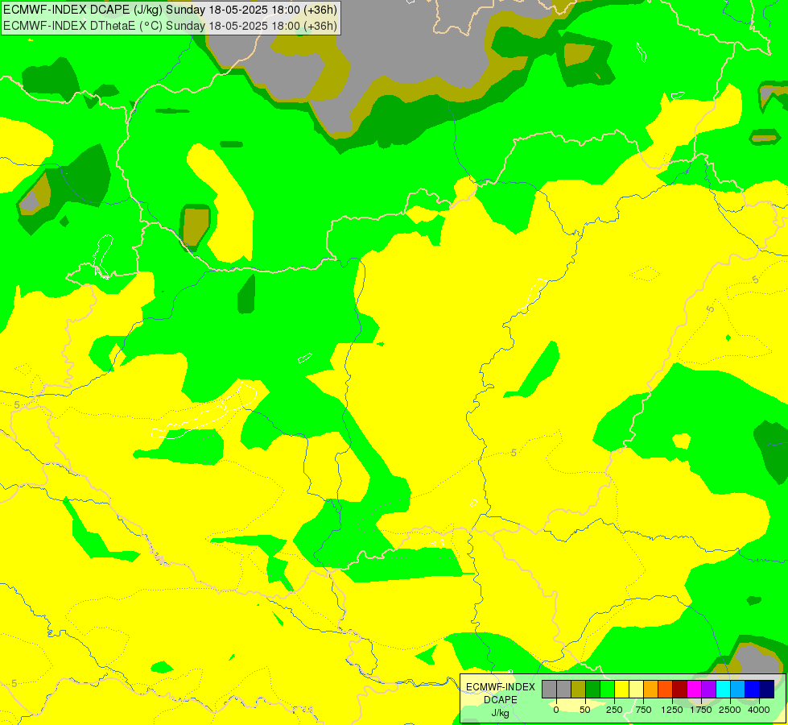Click the magenta legend swatch
The width and height of the screenshot is (788, 725).
point(694,689)
